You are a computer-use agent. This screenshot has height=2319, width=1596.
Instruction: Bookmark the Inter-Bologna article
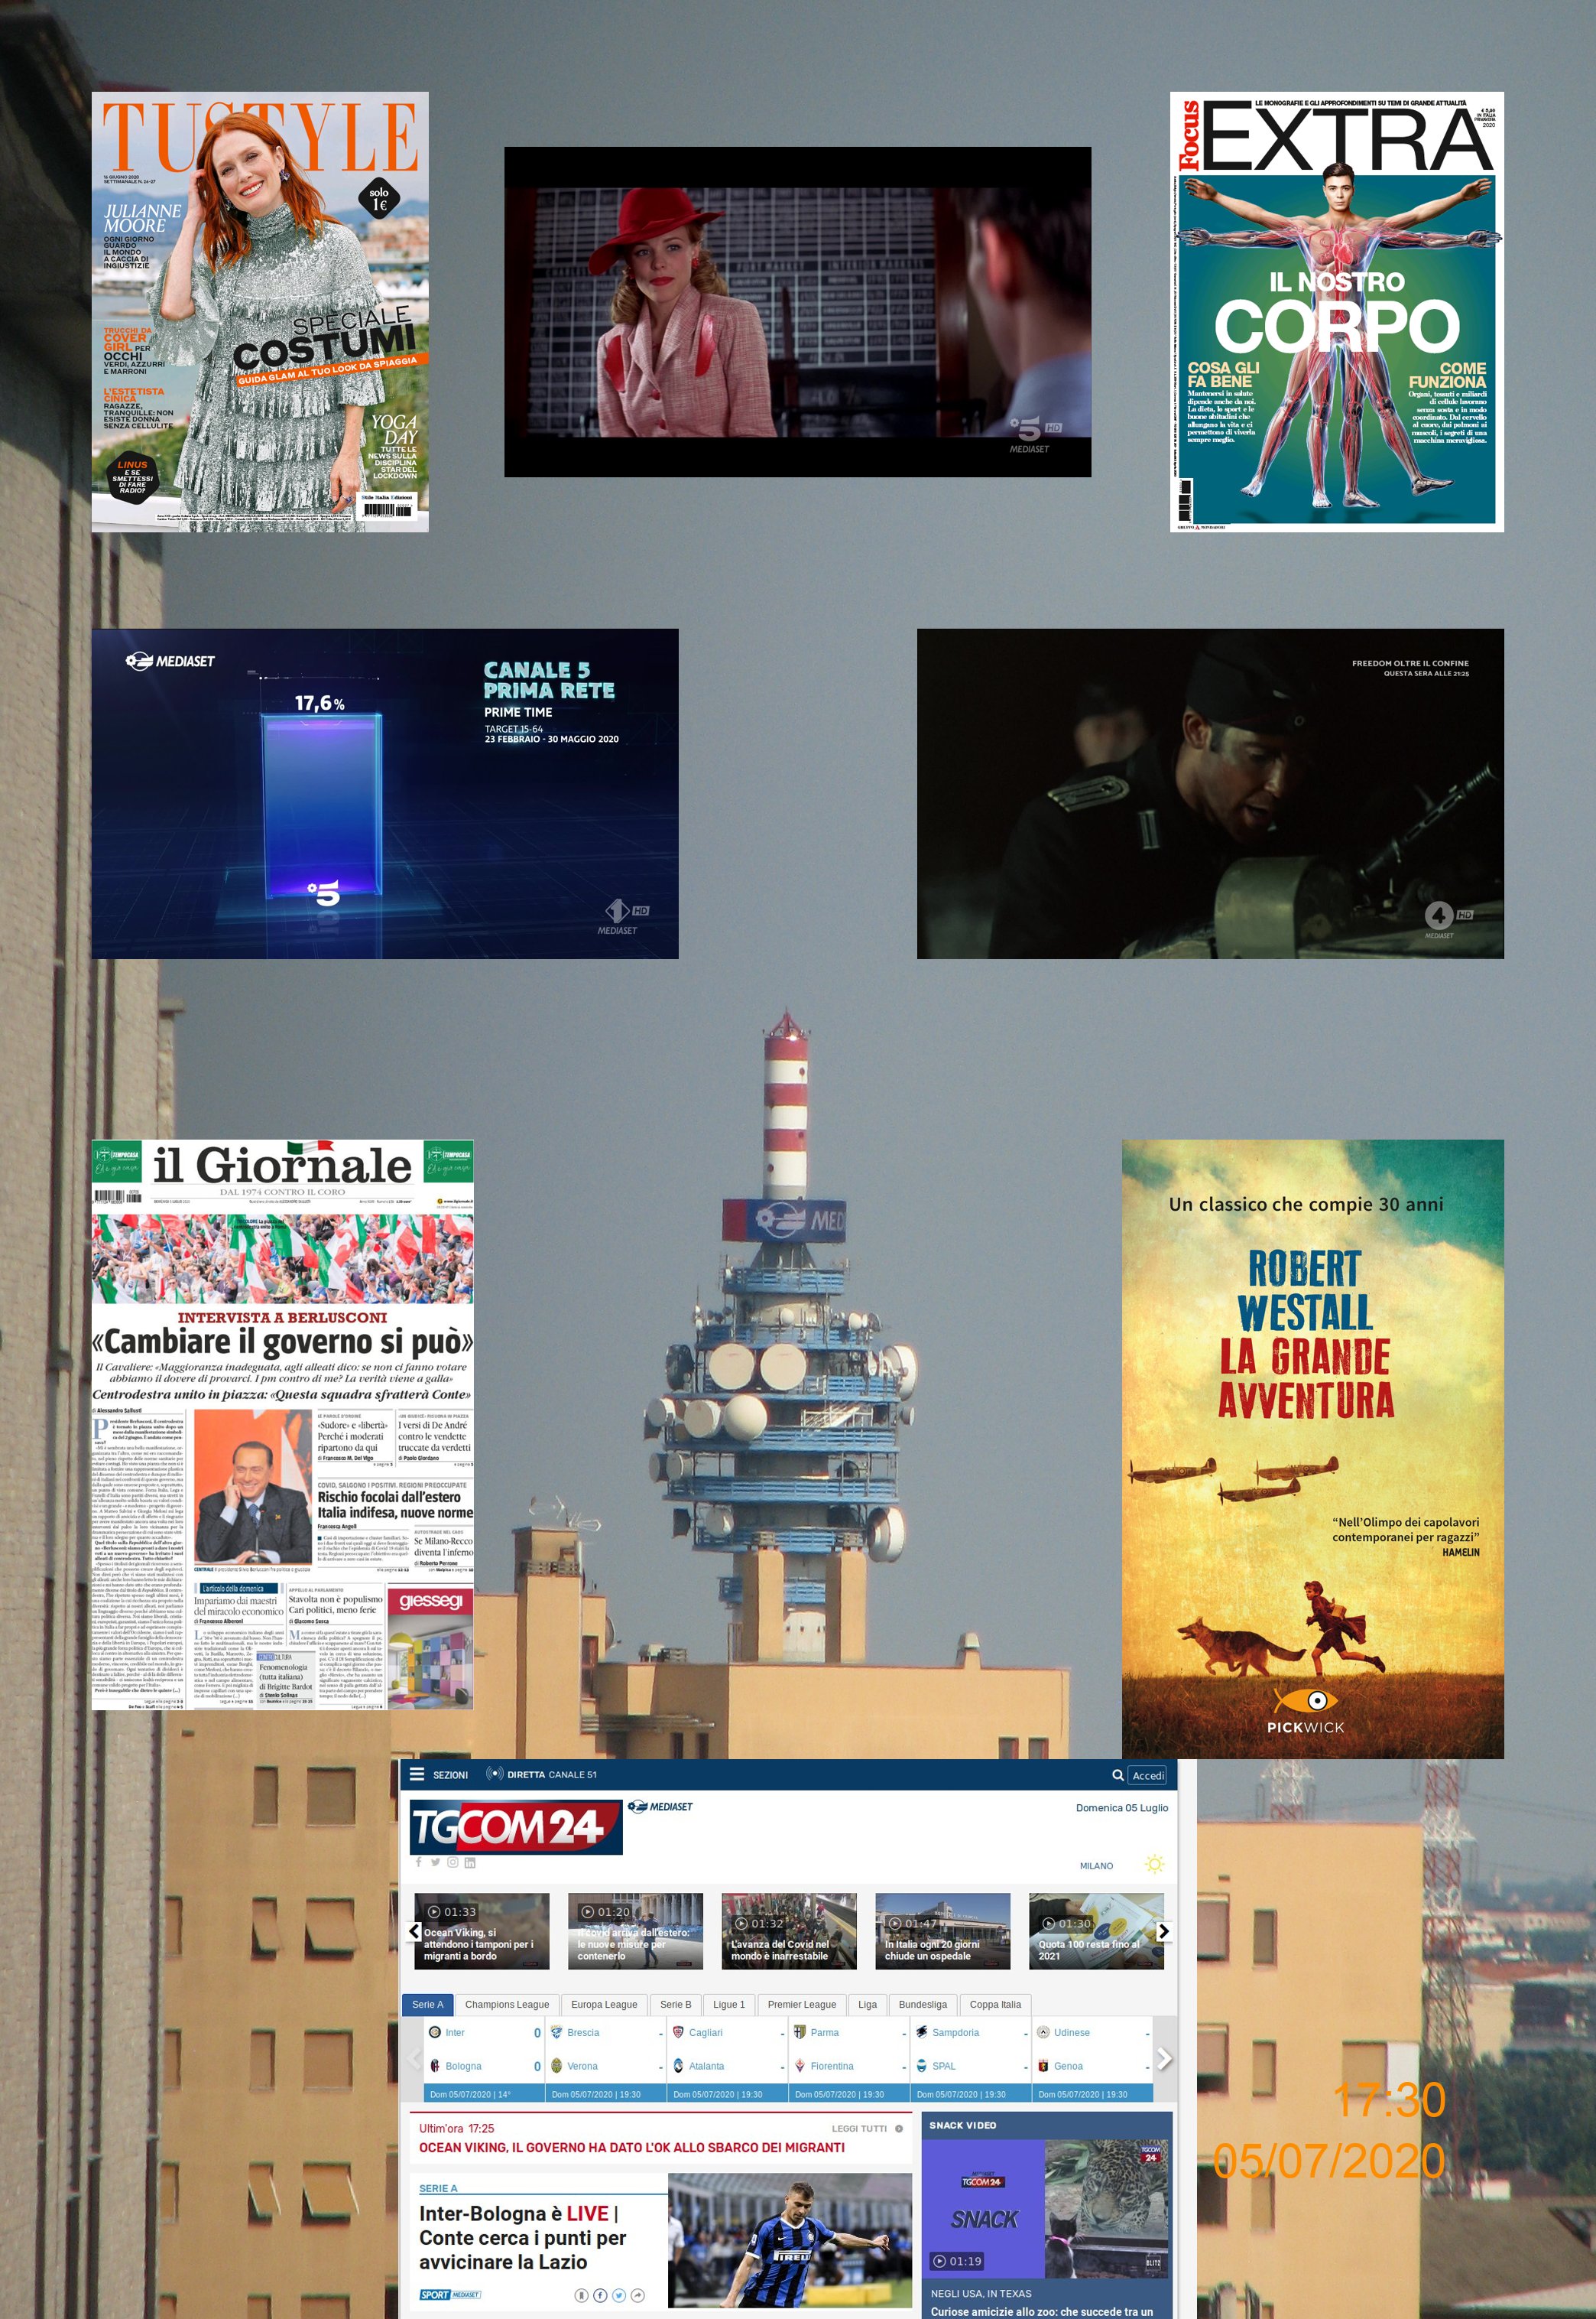pyautogui.click(x=582, y=2296)
